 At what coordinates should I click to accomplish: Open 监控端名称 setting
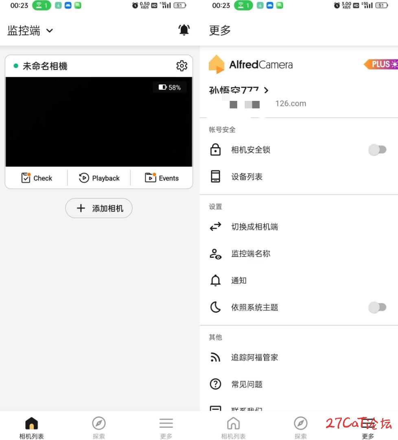coord(299,254)
